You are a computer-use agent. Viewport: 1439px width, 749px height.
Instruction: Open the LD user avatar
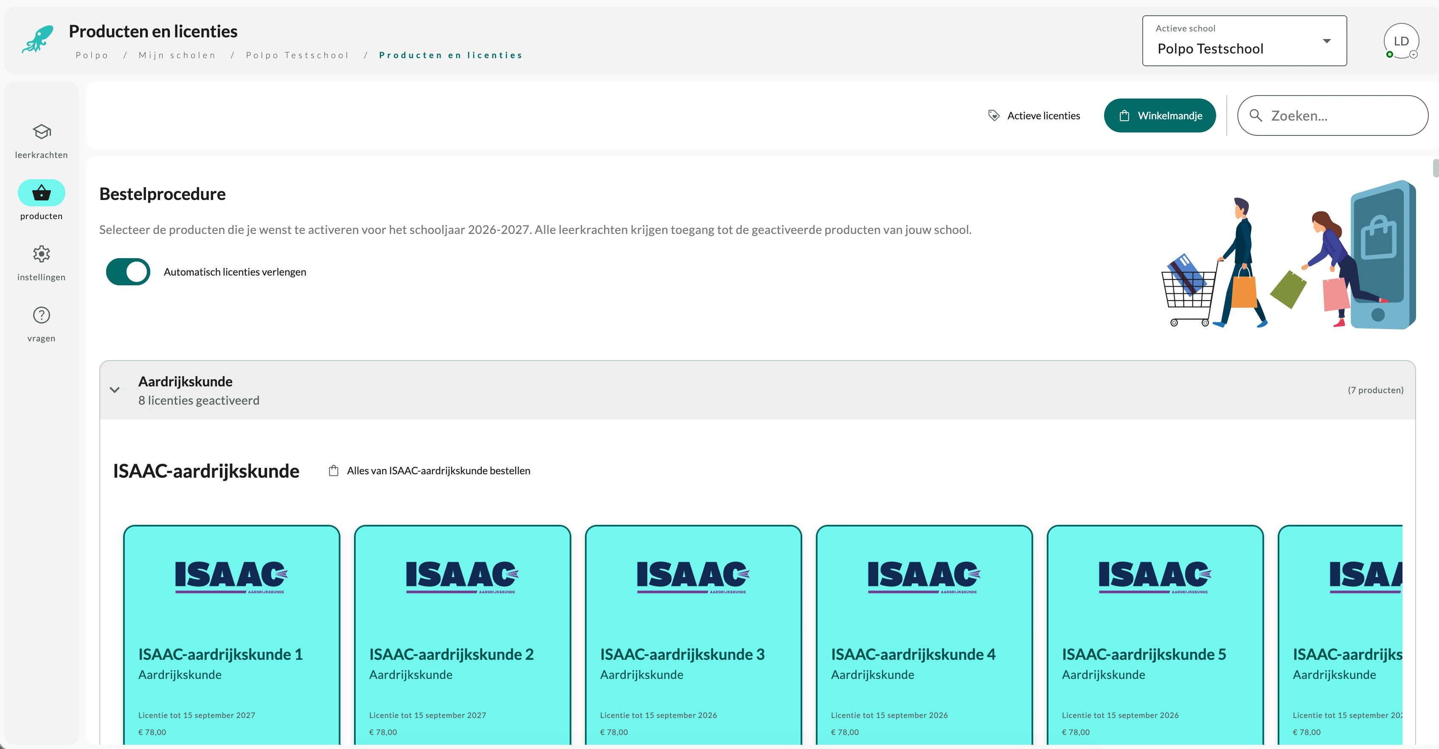click(x=1401, y=41)
